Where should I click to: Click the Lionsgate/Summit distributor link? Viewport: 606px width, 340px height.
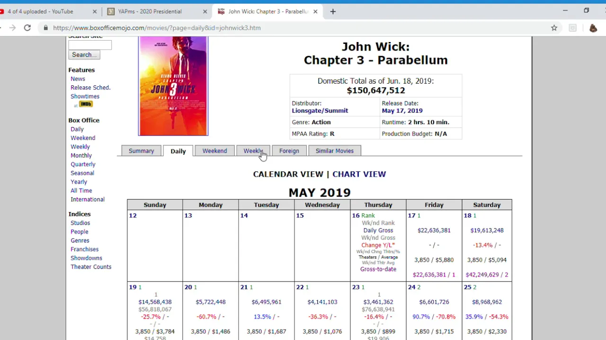pos(320,110)
